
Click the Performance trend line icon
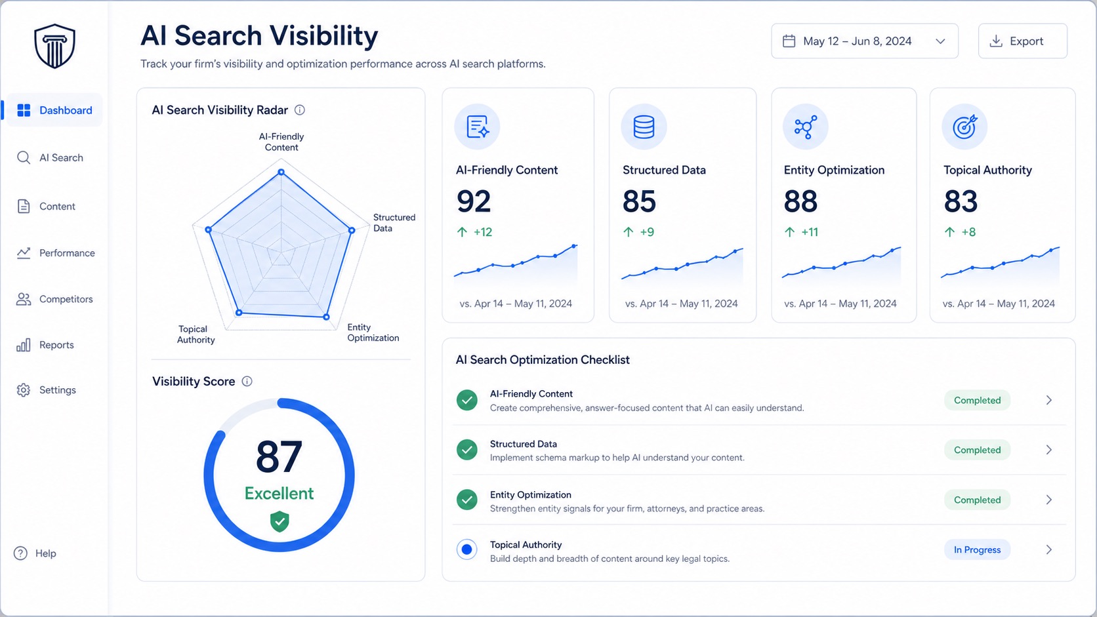(x=24, y=252)
